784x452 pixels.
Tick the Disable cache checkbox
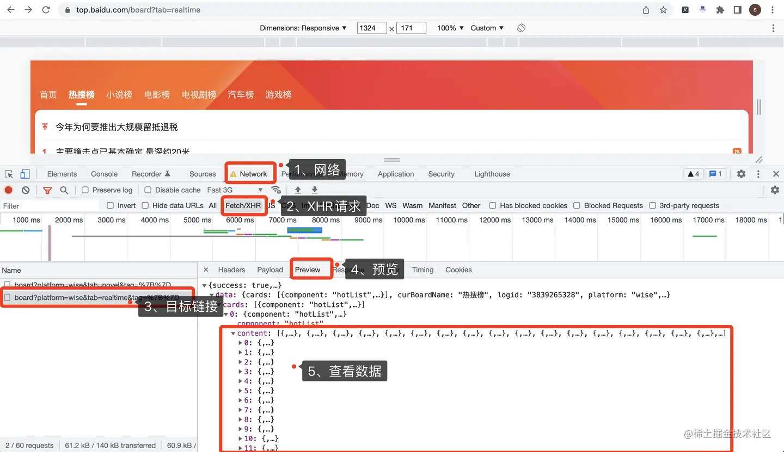[148, 190]
